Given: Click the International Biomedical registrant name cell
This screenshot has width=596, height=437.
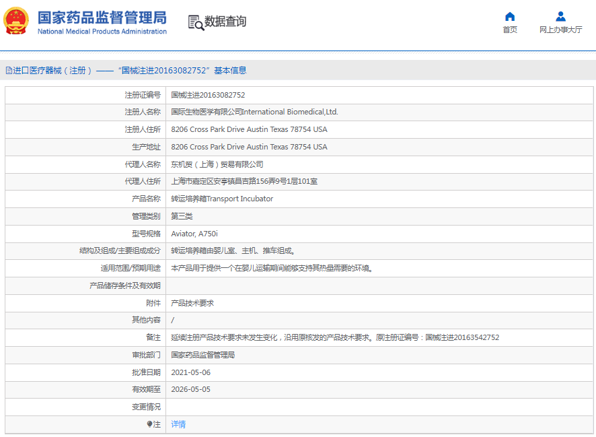Looking at the screenshot, I should (x=254, y=112).
